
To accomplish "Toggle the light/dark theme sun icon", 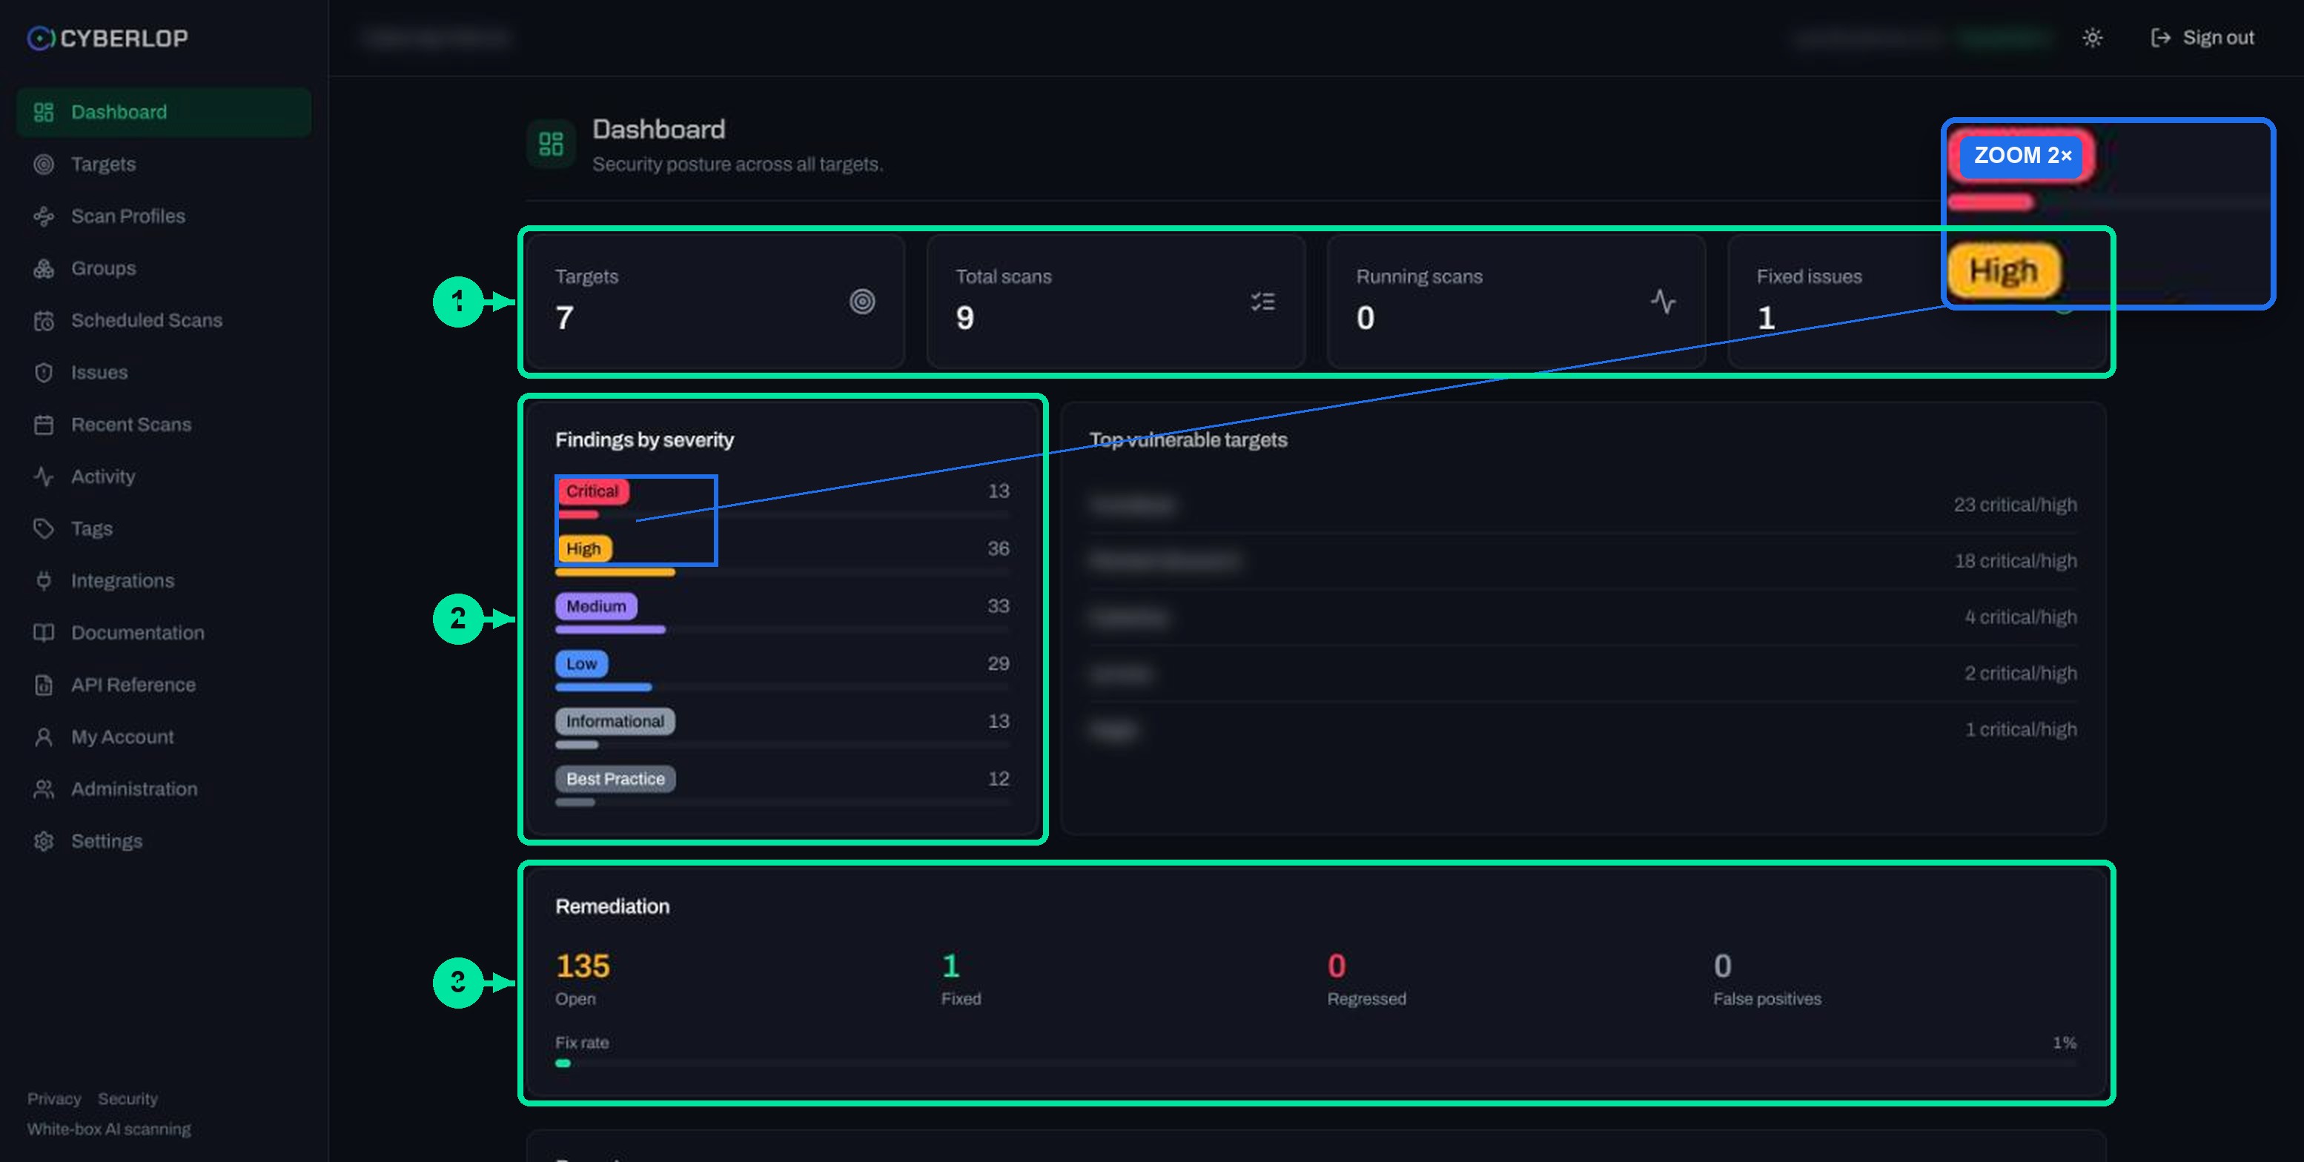I will pyautogui.click(x=2092, y=38).
